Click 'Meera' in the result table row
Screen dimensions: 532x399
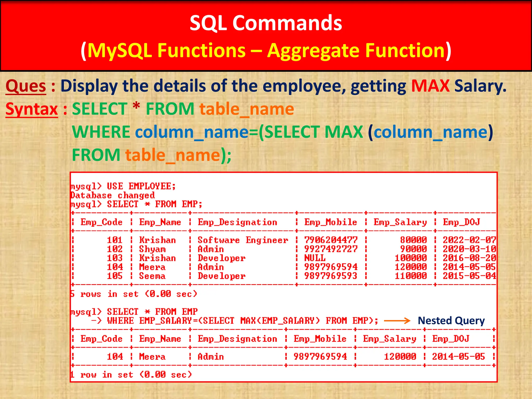coord(152,356)
